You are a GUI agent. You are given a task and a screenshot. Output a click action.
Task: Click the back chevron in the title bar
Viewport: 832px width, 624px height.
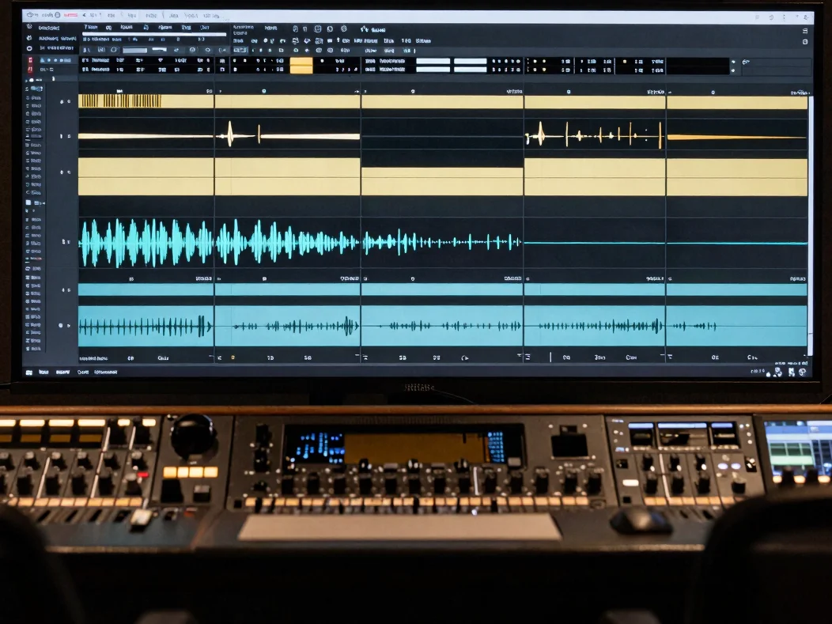[x=84, y=15]
